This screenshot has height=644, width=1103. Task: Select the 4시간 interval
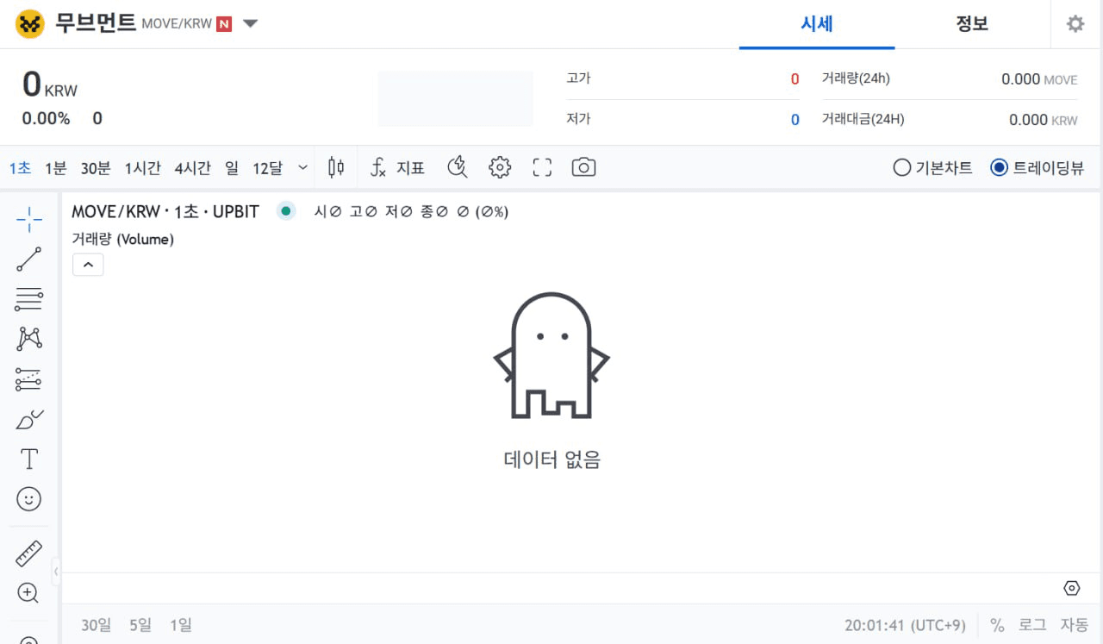[192, 168]
